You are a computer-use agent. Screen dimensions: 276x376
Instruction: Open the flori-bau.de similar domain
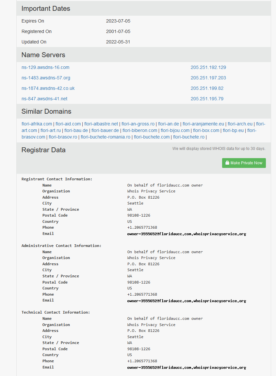click(76, 130)
